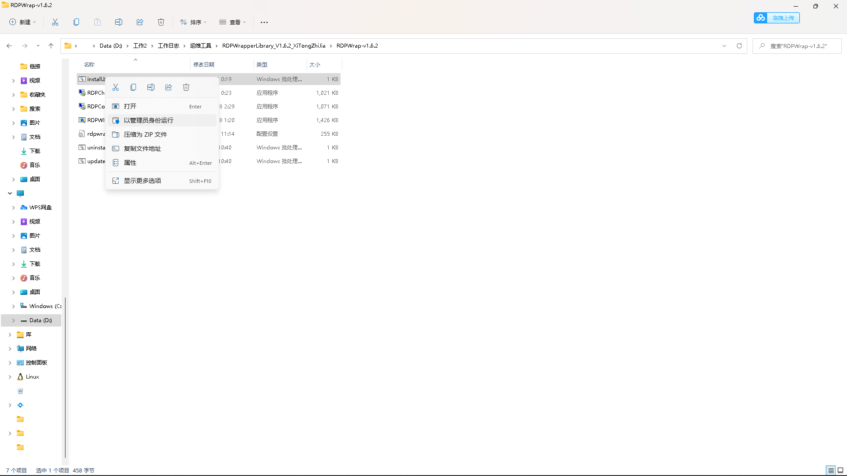Choose 显示更多选项 in the context menu

(162, 181)
